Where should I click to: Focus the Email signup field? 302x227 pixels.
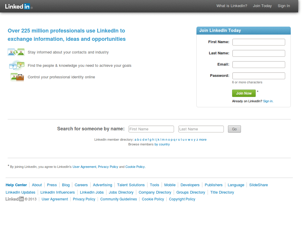pos(259,64)
